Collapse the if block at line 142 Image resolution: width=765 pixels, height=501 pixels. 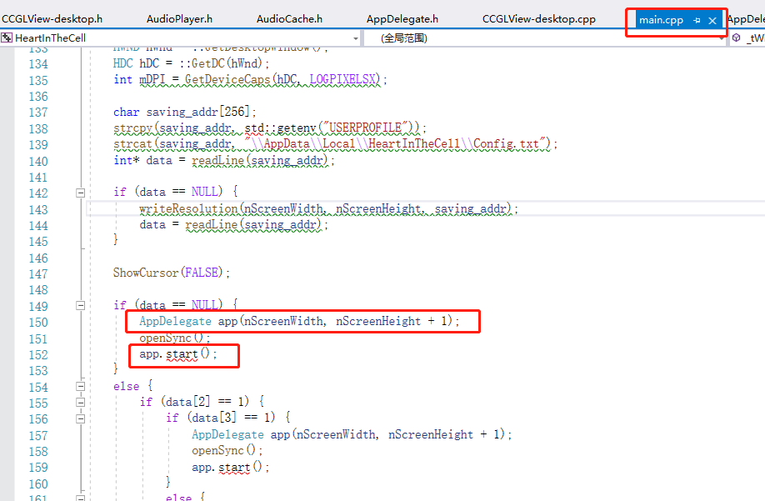81,193
